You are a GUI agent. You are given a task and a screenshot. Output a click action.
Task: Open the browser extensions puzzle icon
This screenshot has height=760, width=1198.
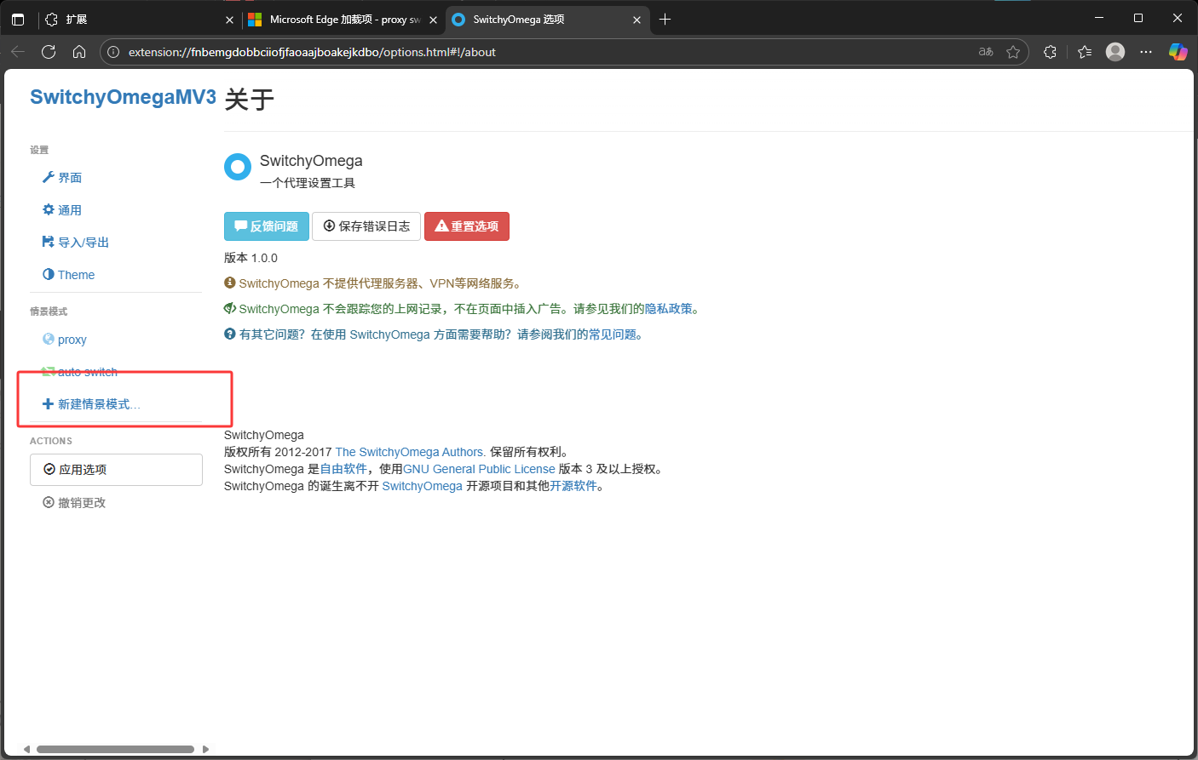(x=1050, y=52)
